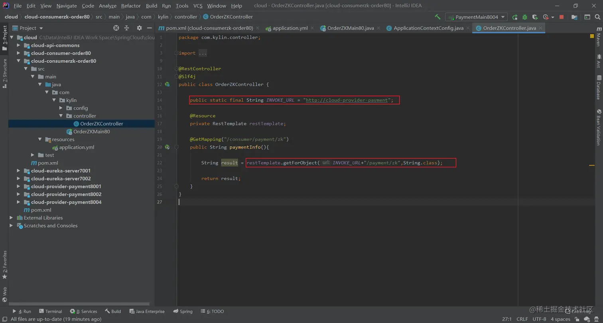
Task: Open the VCS menu
Action: (198, 6)
